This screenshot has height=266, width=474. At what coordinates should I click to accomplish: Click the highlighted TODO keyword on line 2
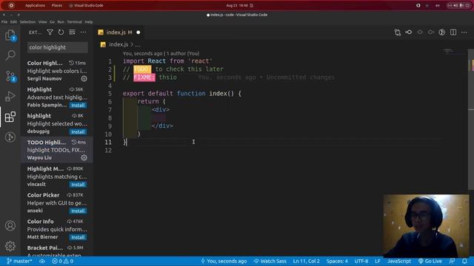pos(142,69)
